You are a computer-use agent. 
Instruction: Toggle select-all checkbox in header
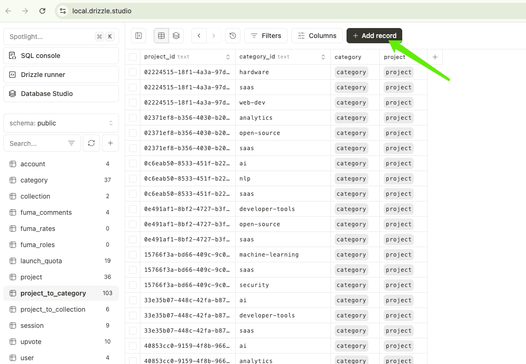click(133, 57)
